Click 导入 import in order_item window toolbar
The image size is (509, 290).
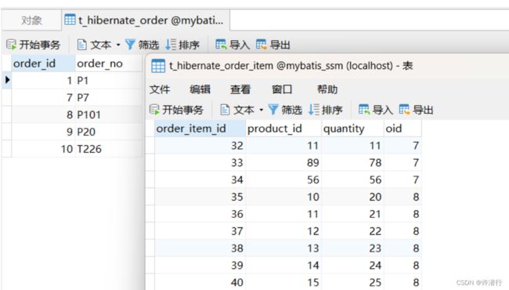click(376, 110)
